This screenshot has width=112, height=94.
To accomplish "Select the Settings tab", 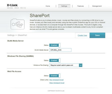I will (x=64, y=6).
